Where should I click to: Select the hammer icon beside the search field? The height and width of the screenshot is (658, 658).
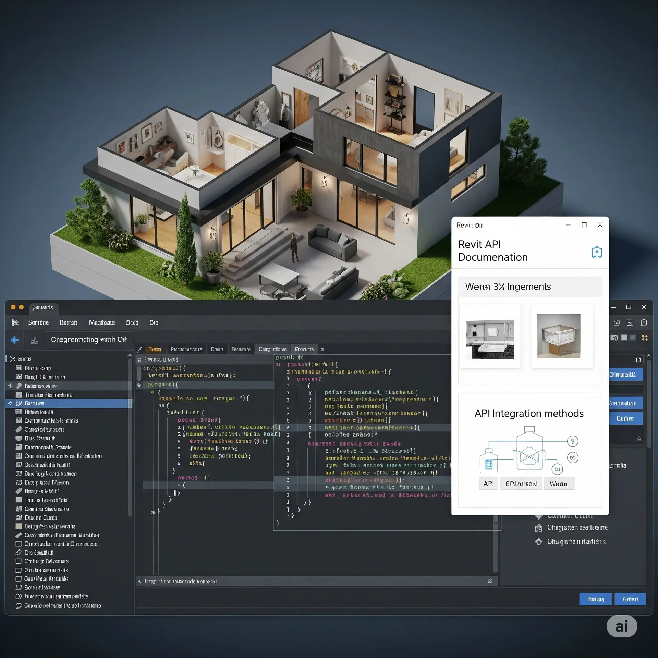click(x=34, y=340)
